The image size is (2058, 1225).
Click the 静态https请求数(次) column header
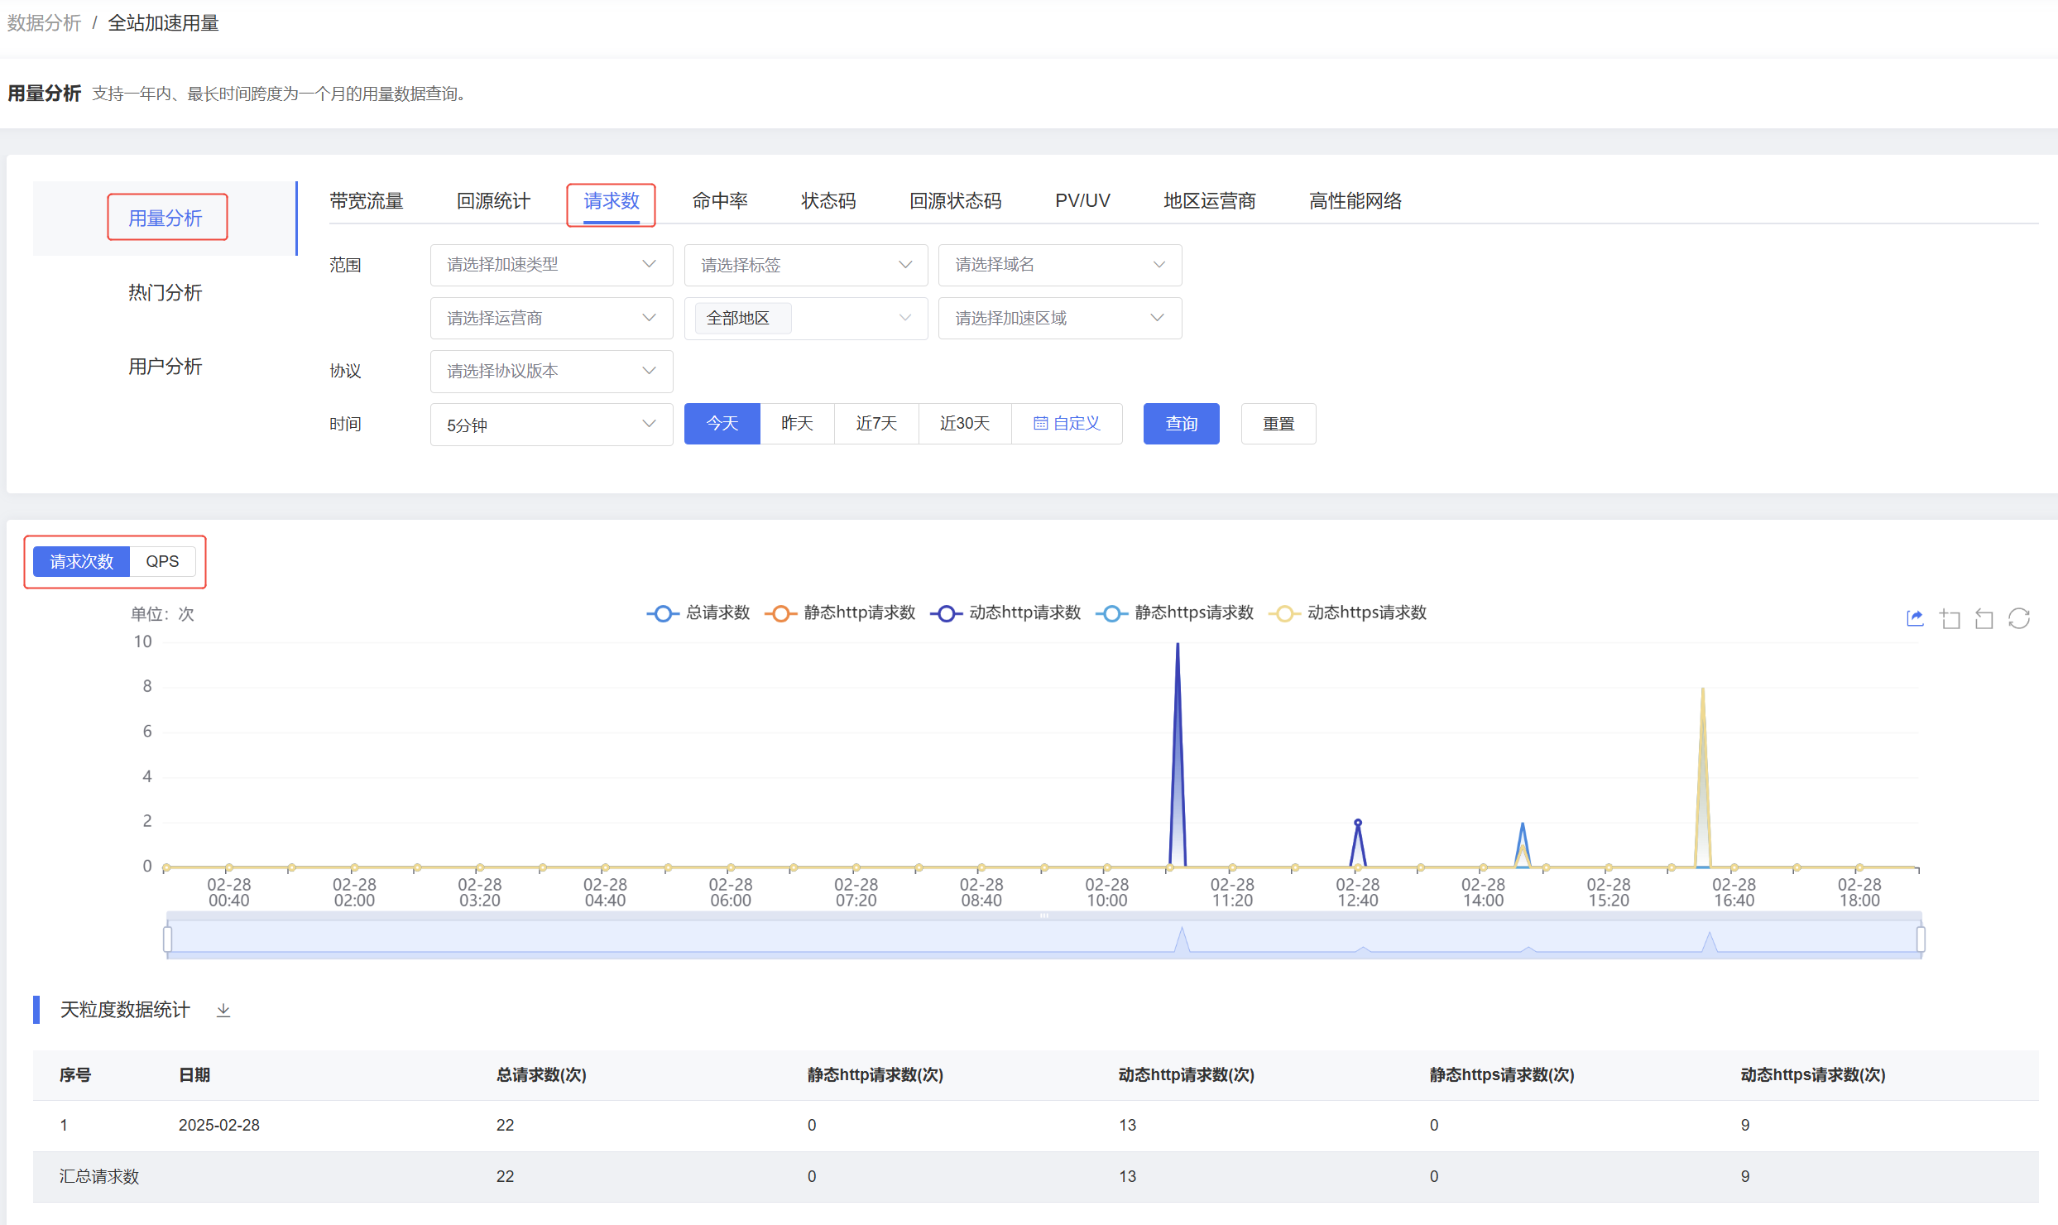pos(1501,1075)
